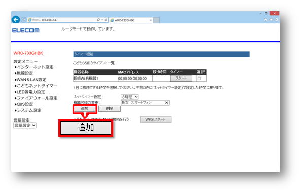
Task: Click the WRC-733GHBK model name text
Action: pos(28,53)
